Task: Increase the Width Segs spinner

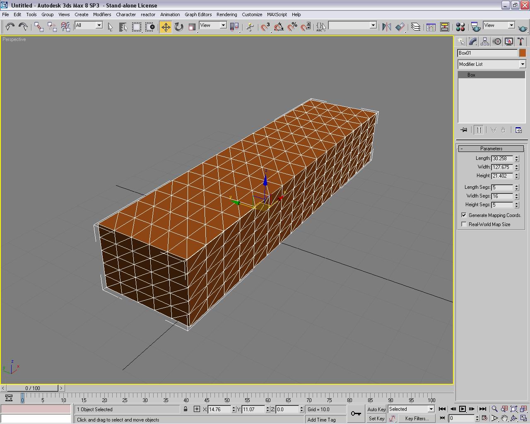Action: pyautogui.click(x=516, y=194)
